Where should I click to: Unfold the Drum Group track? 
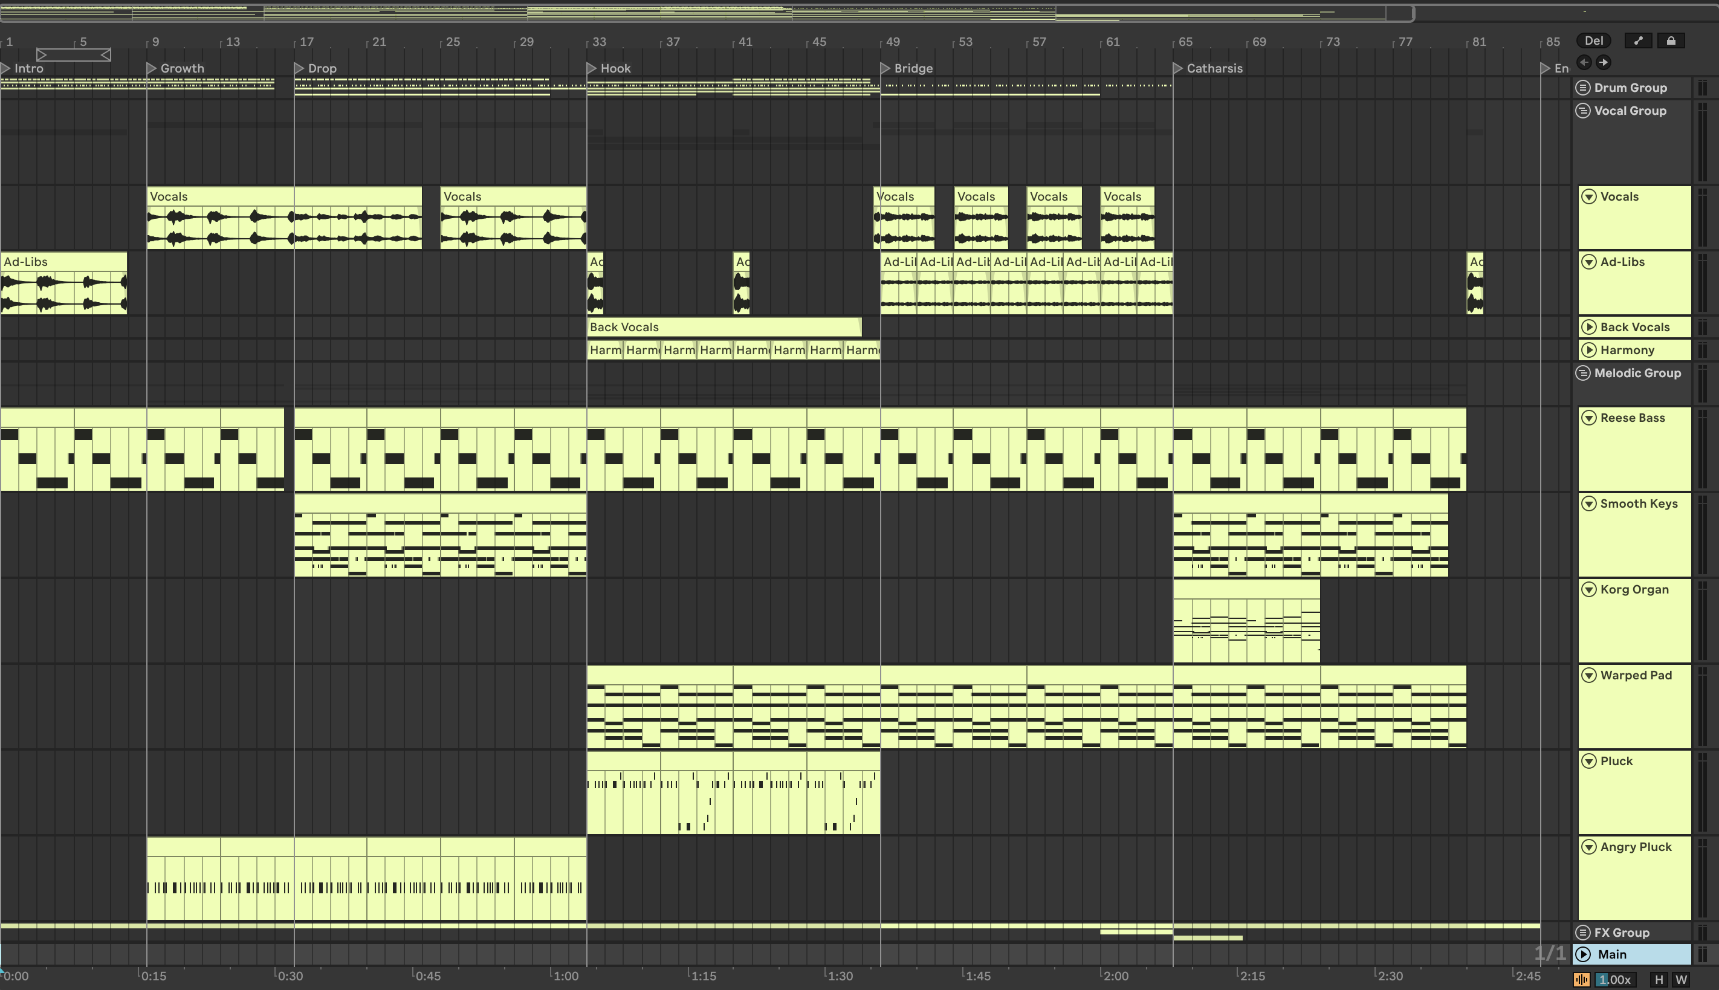click(x=1583, y=88)
